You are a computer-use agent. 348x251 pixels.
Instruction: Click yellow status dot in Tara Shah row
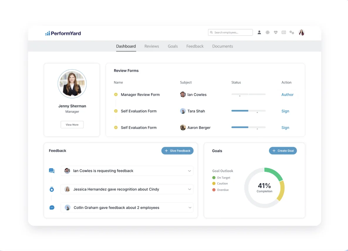(116, 111)
